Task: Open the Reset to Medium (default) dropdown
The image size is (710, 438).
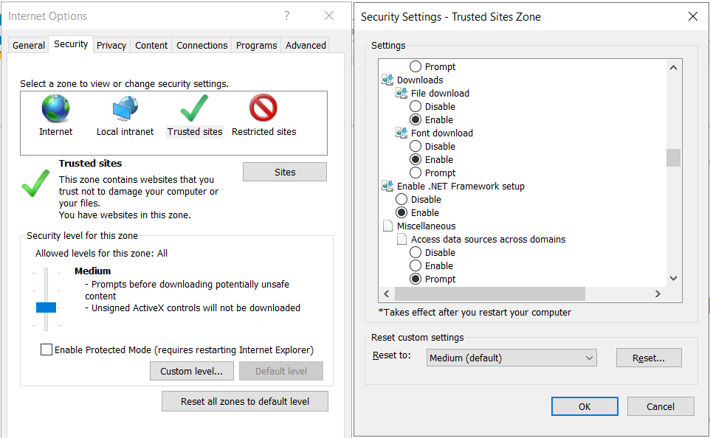Action: tap(511, 358)
